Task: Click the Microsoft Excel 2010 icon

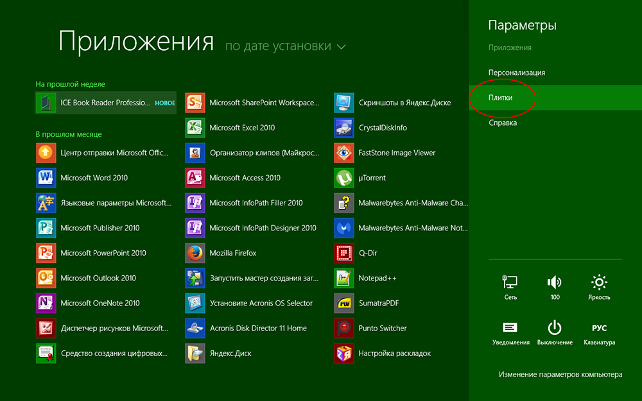Action: [x=195, y=128]
